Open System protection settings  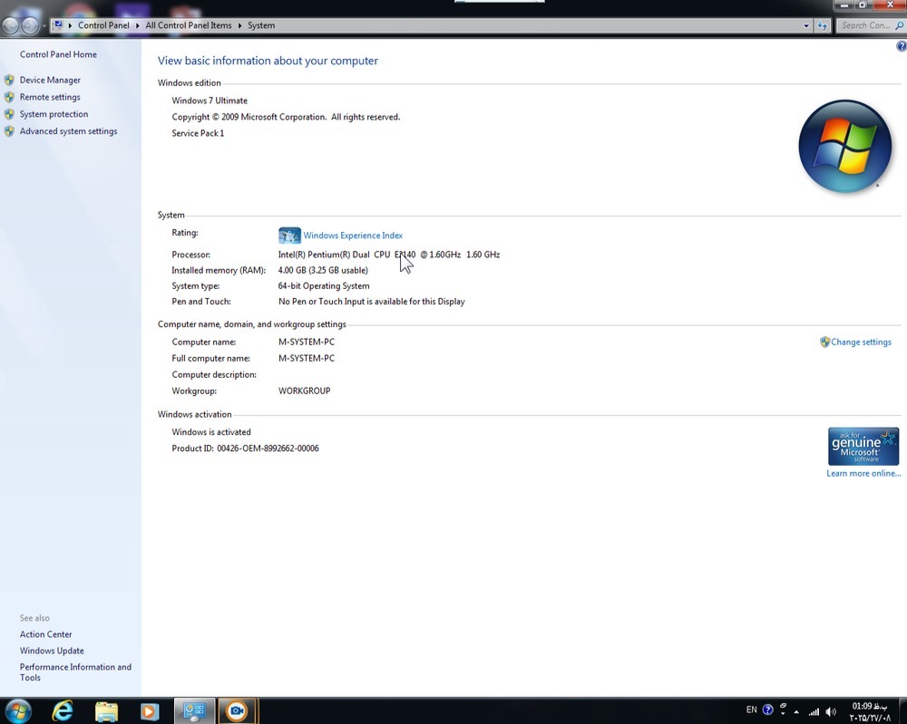pyautogui.click(x=54, y=114)
